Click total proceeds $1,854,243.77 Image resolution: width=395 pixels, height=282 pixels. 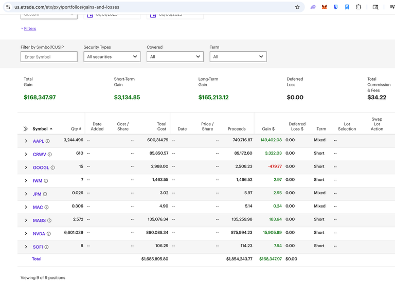(x=239, y=259)
